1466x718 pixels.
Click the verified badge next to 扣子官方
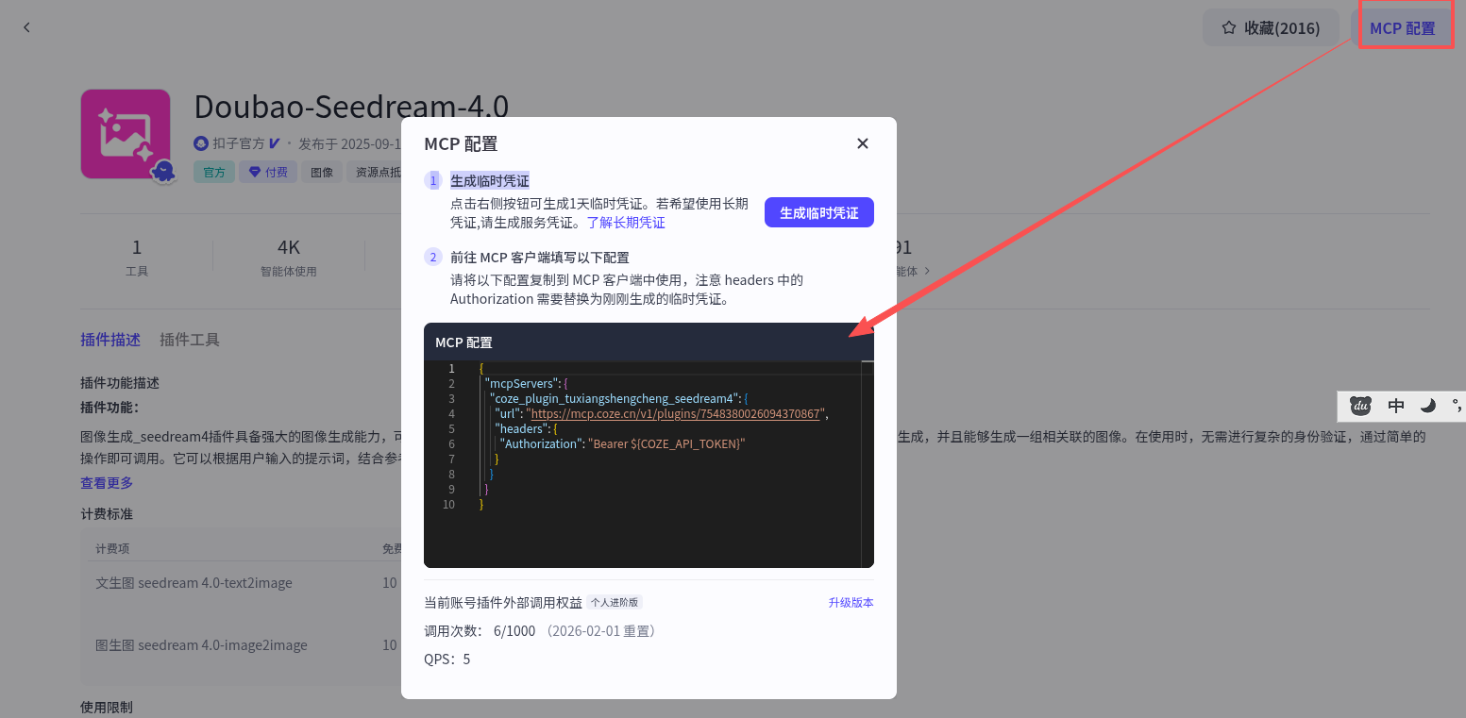274,143
